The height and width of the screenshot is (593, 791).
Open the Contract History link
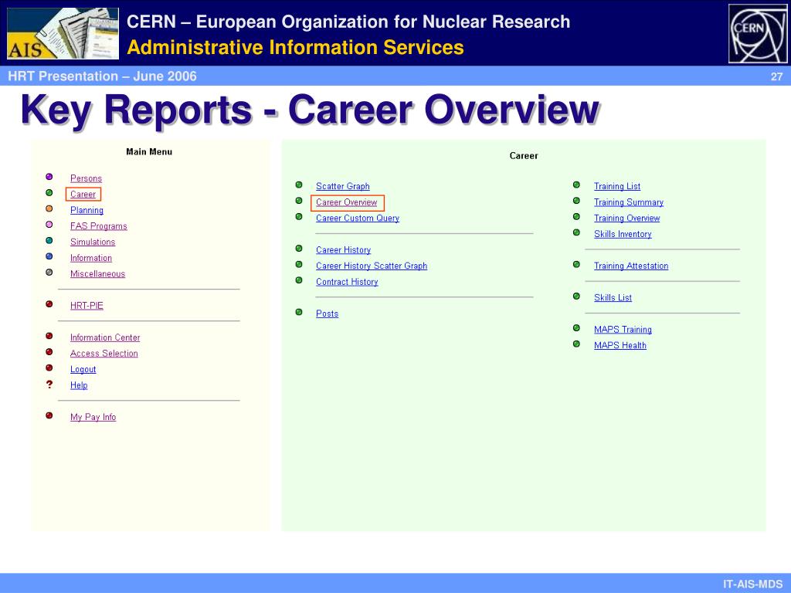pyautogui.click(x=347, y=282)
